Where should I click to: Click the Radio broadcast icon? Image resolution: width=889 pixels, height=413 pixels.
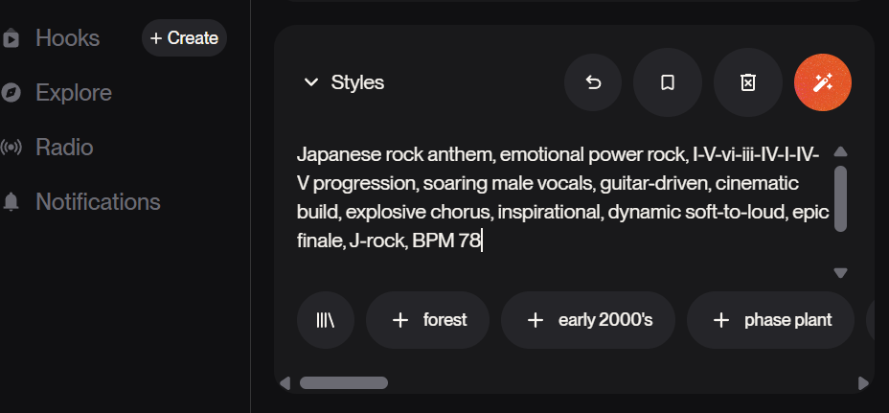point(11,148)
